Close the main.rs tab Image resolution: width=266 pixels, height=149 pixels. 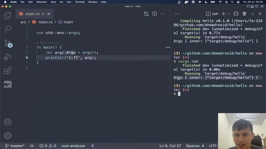[49, 14]
